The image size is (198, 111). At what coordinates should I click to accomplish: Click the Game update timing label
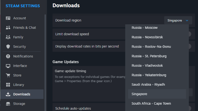[70, 71]
